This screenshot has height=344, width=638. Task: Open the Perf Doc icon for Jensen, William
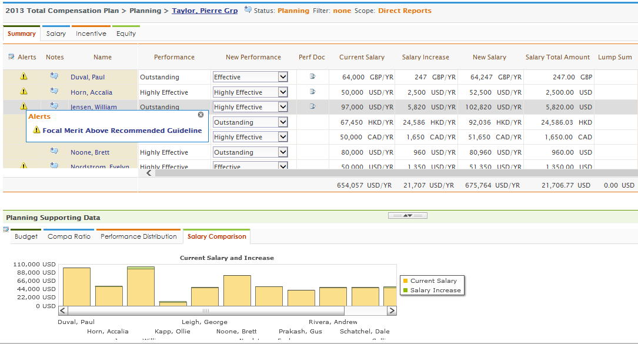click(x=312, y=106)
